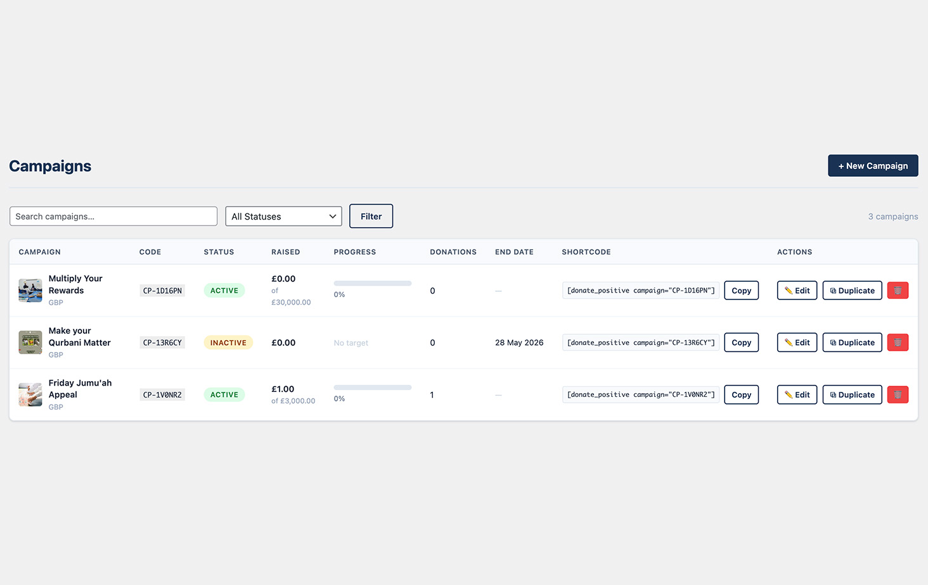Click the RAISED column header

tap(286, 252)
